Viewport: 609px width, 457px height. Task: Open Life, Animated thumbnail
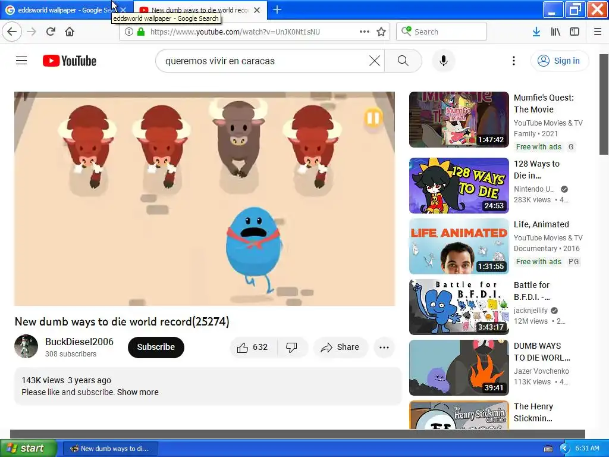click(459, 246)
